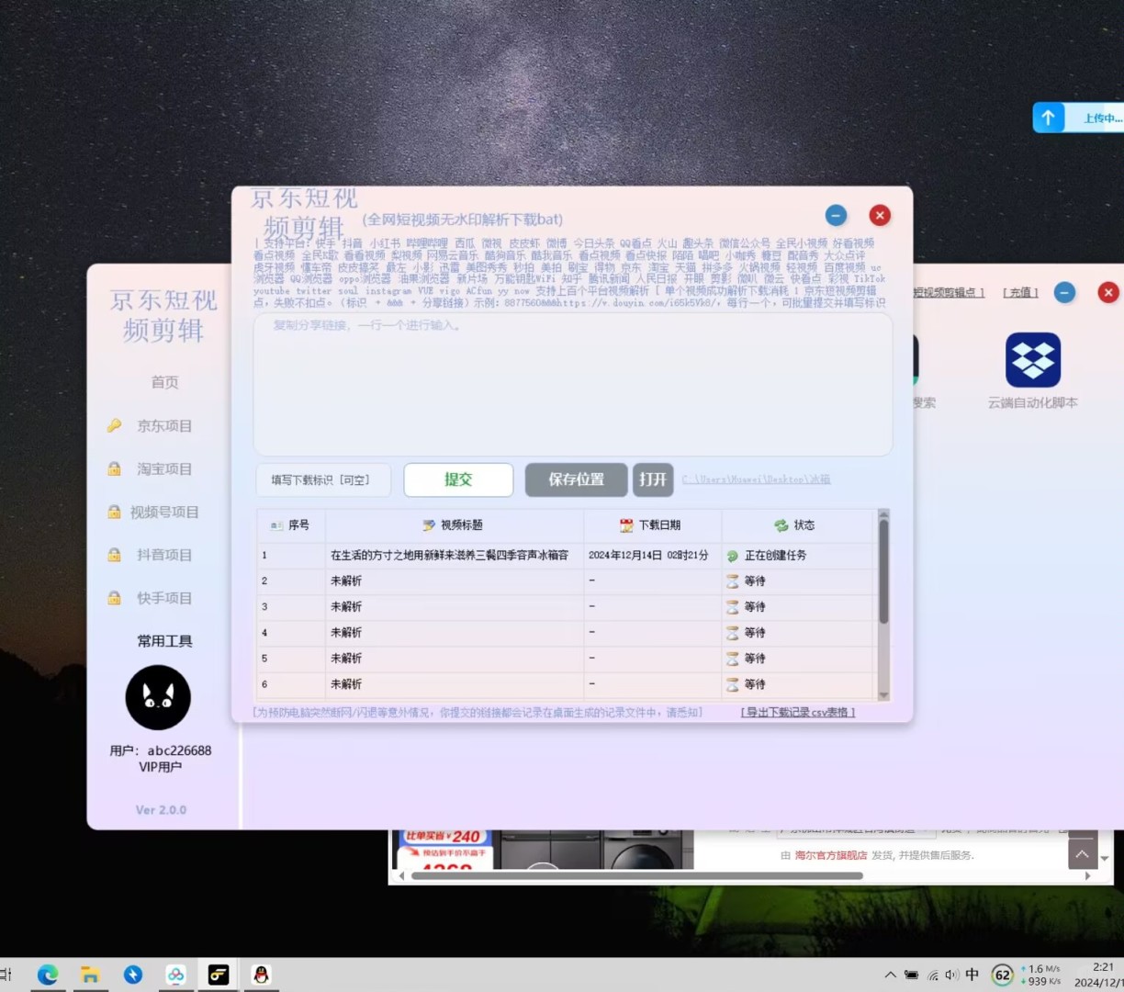Click the lock icon beside 快手项目
This screenshot has width=1124, height=992.
(114, 598)
